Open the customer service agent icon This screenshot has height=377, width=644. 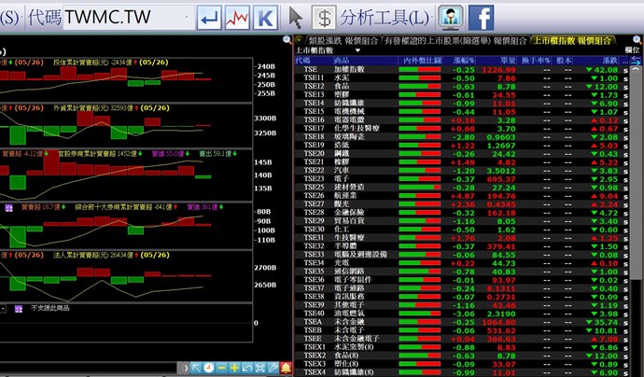pyautogui.click(x=451, y=17)
